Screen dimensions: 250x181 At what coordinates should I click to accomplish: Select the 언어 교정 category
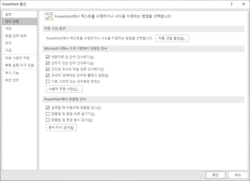19,21
